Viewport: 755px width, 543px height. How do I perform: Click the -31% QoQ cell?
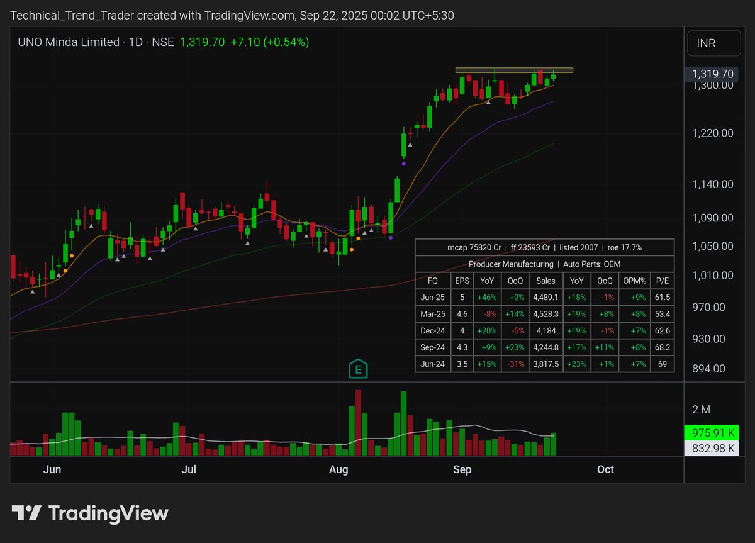[515, 364]
